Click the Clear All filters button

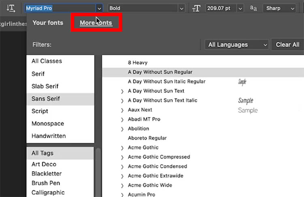[287, 45]
